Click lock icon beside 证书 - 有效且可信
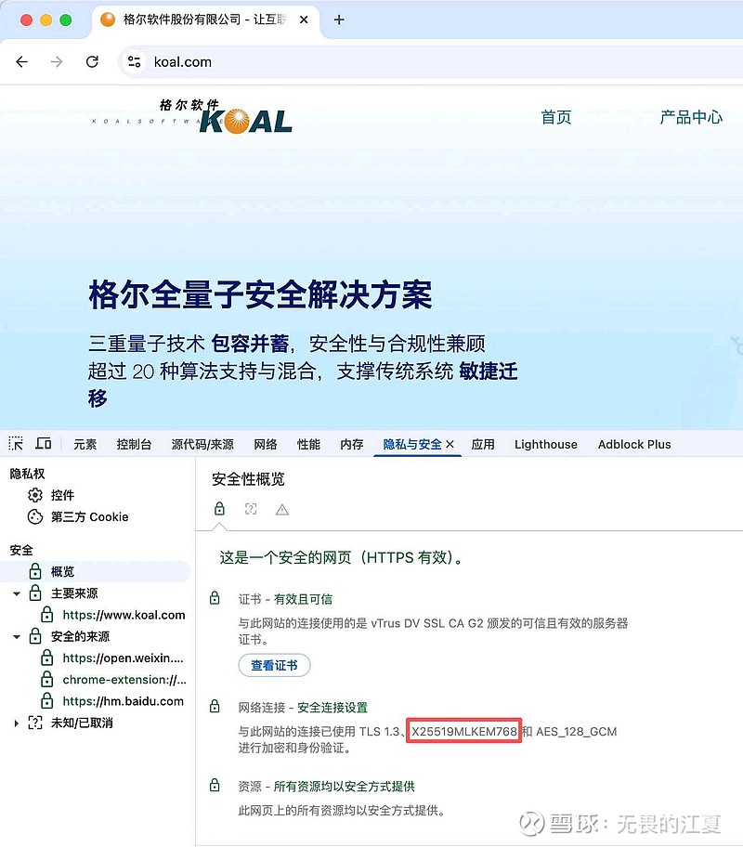This screenshot has width=743, height=847. (215, 598)
